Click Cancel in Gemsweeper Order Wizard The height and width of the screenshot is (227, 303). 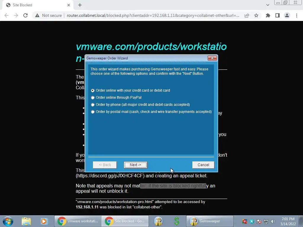pyautogui.click(x=203, y=165)
